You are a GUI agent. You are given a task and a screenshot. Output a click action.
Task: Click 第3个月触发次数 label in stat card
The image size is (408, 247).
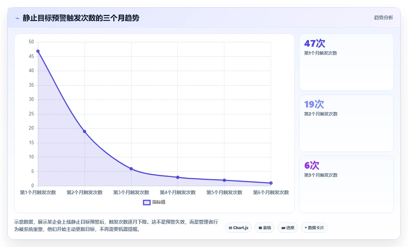point(321,175)
